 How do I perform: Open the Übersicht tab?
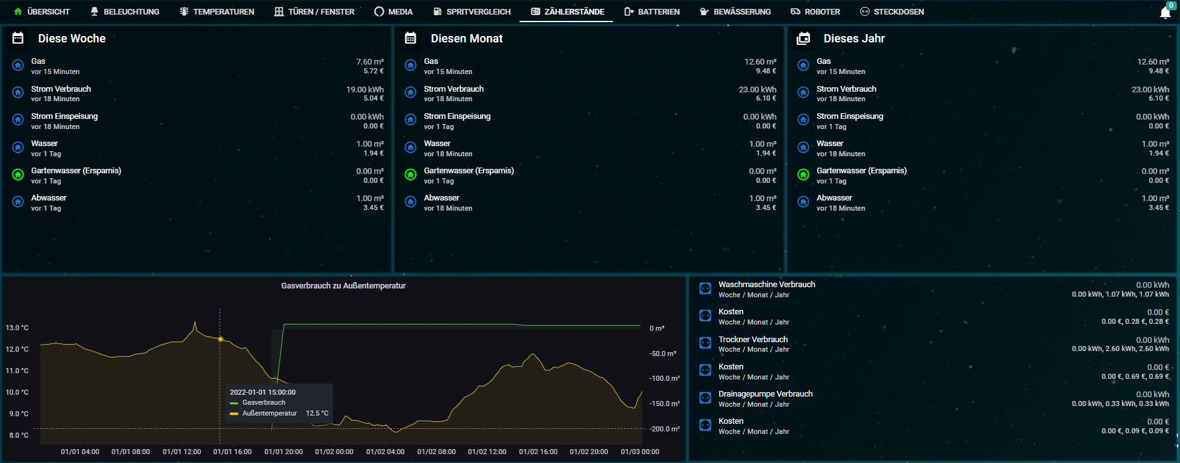pos(42,11)
